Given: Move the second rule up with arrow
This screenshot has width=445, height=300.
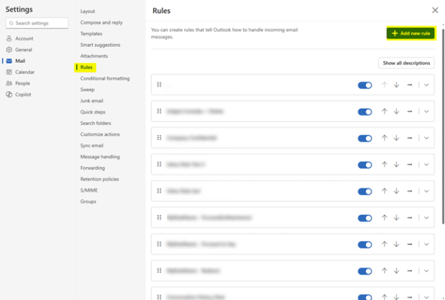Looking at the screenshot, I should (x=384, y=112).
